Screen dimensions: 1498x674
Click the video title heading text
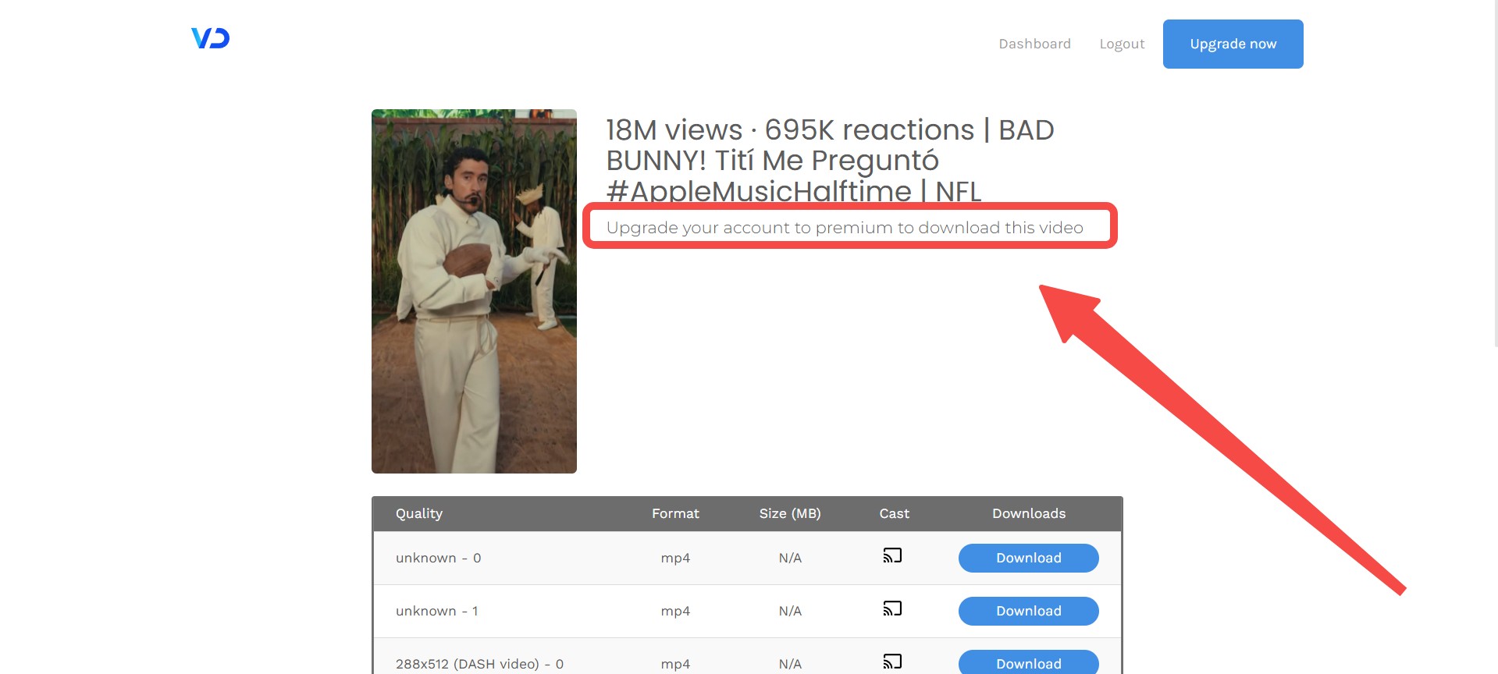click(x=830, y=160)
